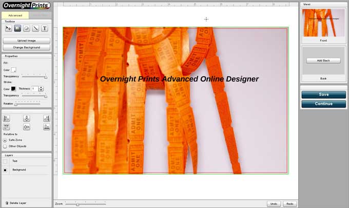
Task: Click the Add Back button
Action: (323, 61)
